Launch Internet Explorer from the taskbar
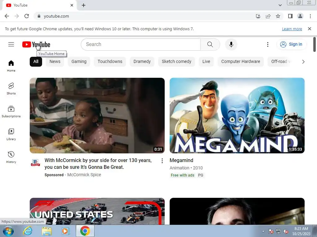 click(x=28, y=231)
